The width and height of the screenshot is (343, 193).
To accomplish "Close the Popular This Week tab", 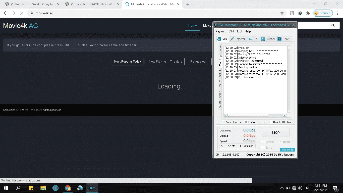I will [x=59, y=4].
